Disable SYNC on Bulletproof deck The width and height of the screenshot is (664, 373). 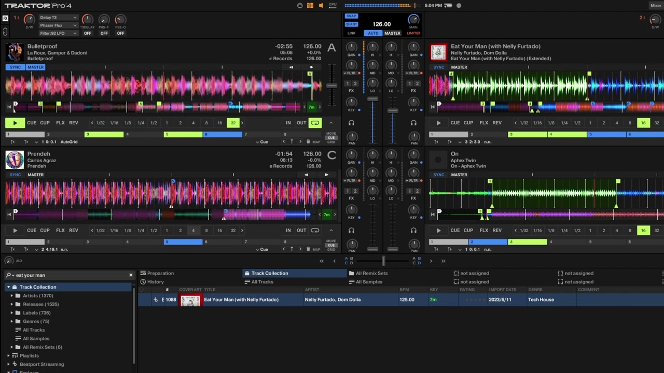[x=15, y=67]
